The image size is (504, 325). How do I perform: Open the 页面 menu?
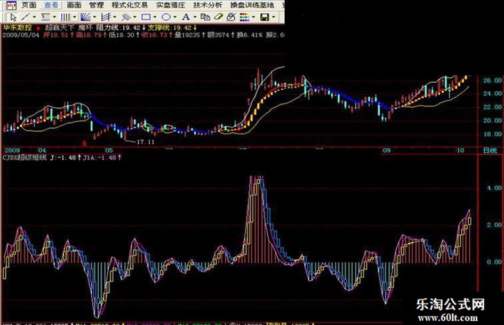tap(29, 5)
